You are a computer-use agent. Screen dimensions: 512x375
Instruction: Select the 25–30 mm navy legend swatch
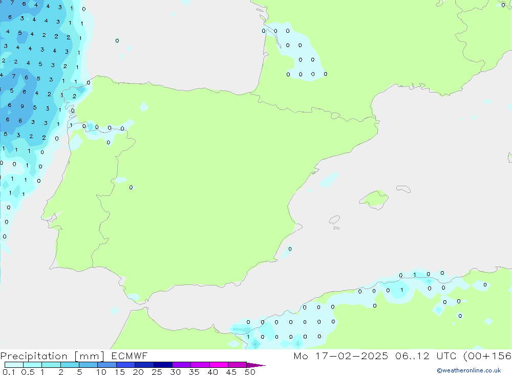point(163,365)
